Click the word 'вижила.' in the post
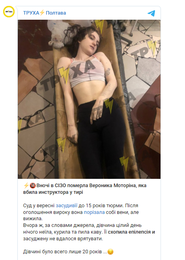 [x=33, y=219]
